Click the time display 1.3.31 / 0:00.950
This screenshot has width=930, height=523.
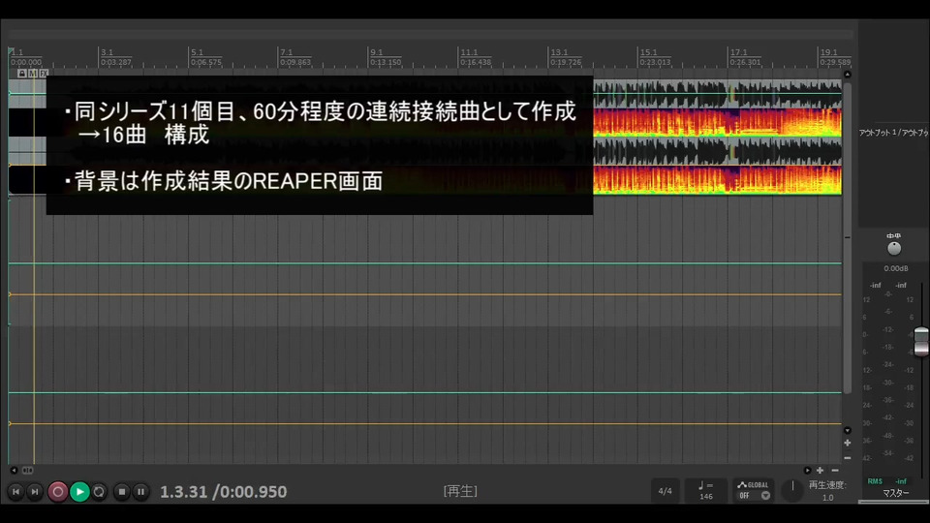click(x=224, y=492)
